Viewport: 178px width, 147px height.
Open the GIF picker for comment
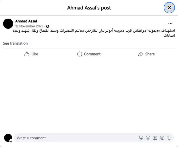coord(162,138)
